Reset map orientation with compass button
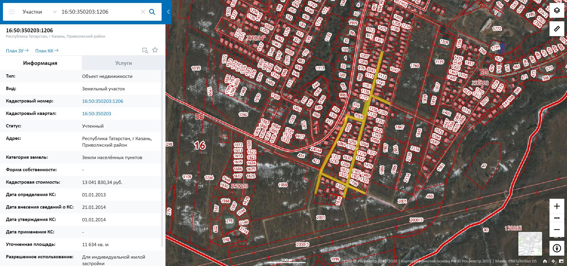567x266 pixels. click(557, 248)
